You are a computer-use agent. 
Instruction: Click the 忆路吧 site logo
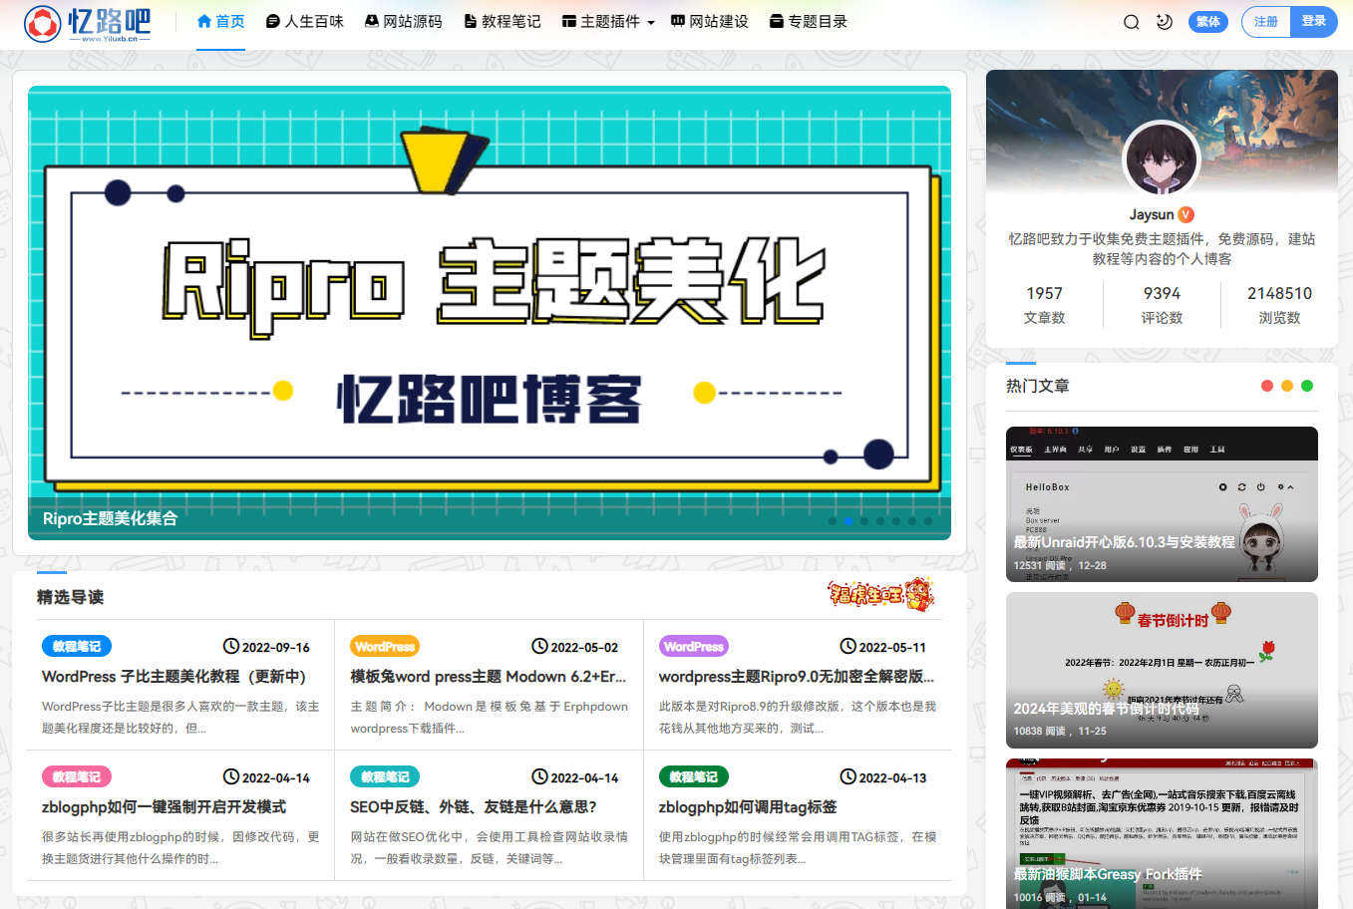(88, 23)
